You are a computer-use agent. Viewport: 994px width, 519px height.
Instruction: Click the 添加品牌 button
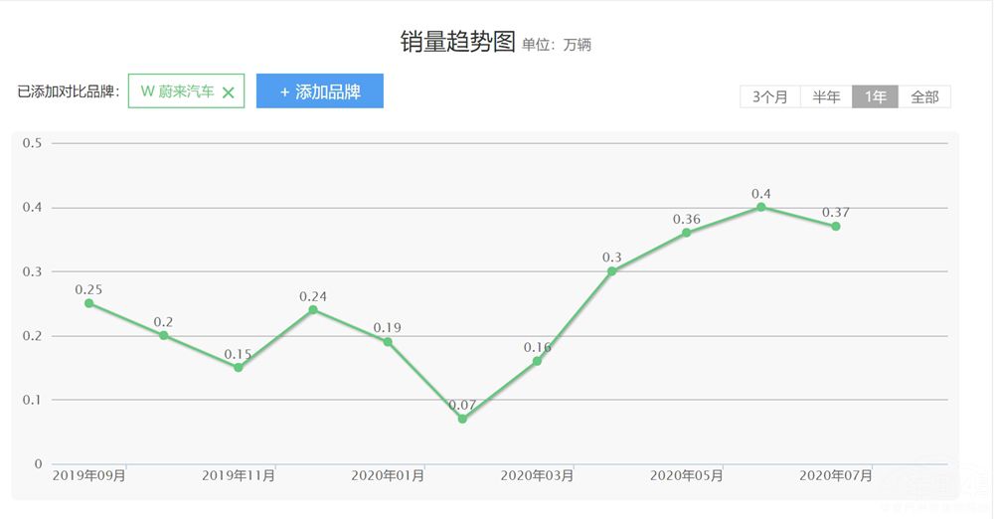319,90
